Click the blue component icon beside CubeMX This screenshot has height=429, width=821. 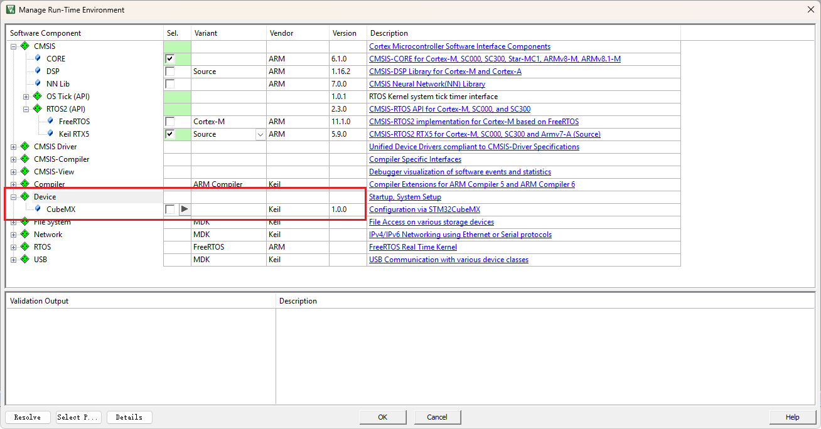click(x=38, y=209)
